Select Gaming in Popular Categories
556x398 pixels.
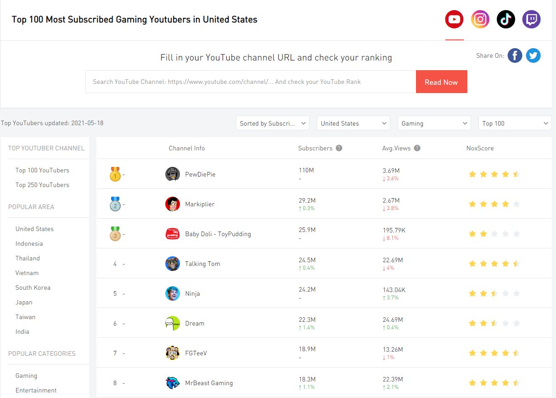pyautogui.click(x=26, y=376)
